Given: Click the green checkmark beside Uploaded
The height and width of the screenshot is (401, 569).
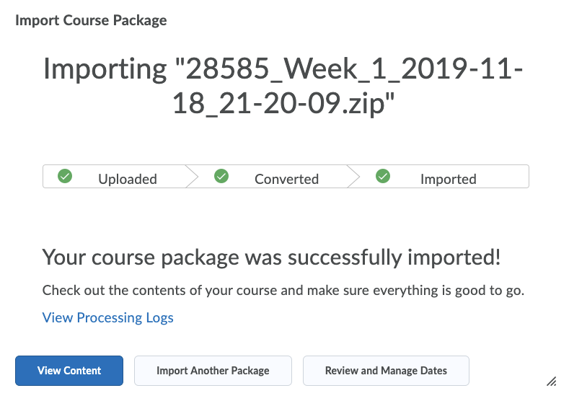Looking at the screenshot, I should click(65, 177).
